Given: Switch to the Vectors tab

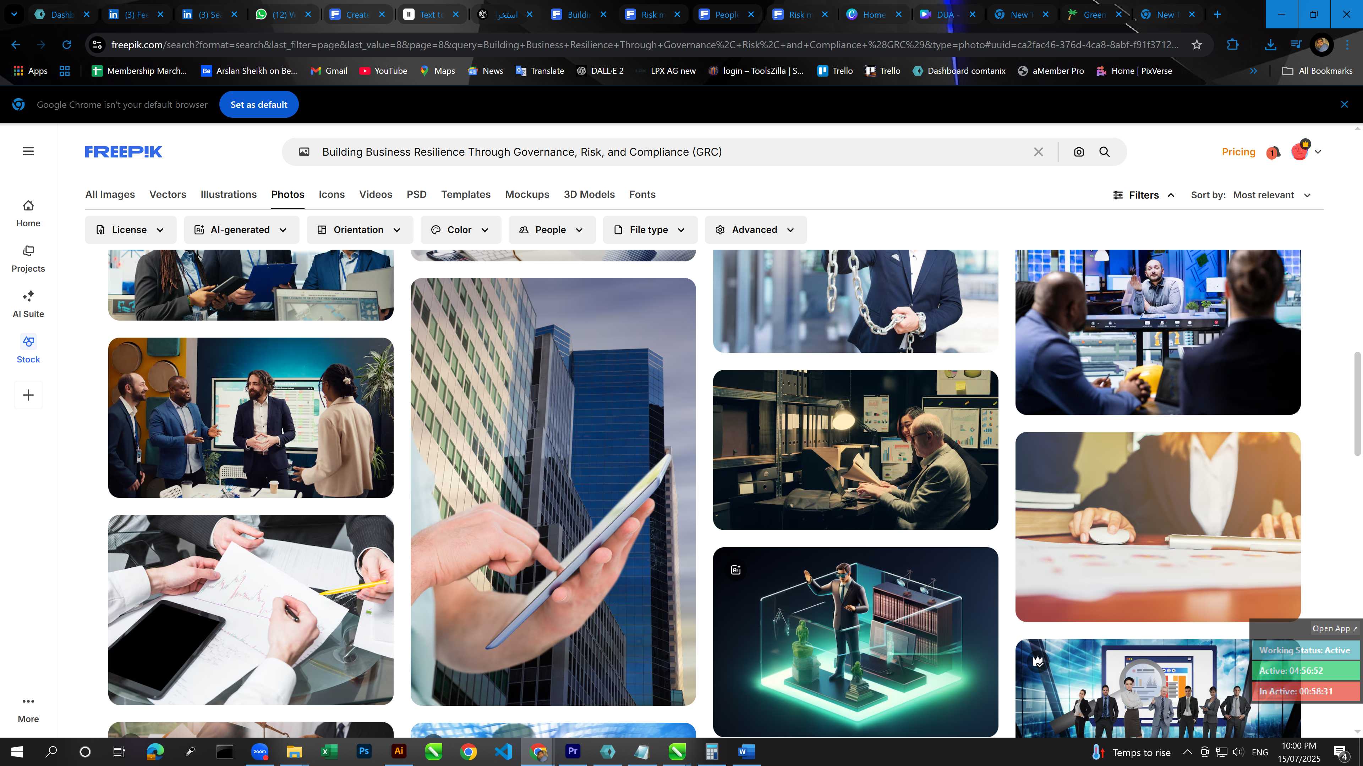Looking at the screenshot, I should click(168, 195).
